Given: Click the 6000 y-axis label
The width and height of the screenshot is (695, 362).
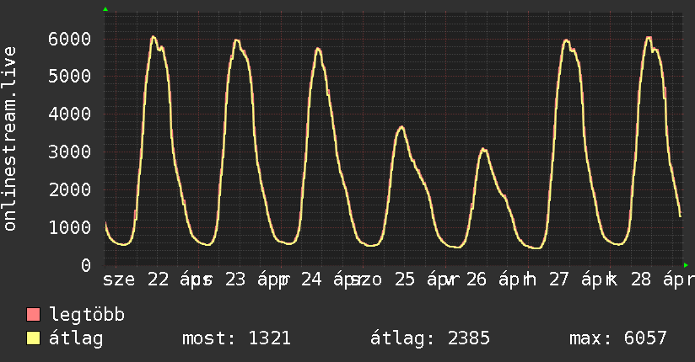Looking at the screenshot, I should [x=70, y=39].
